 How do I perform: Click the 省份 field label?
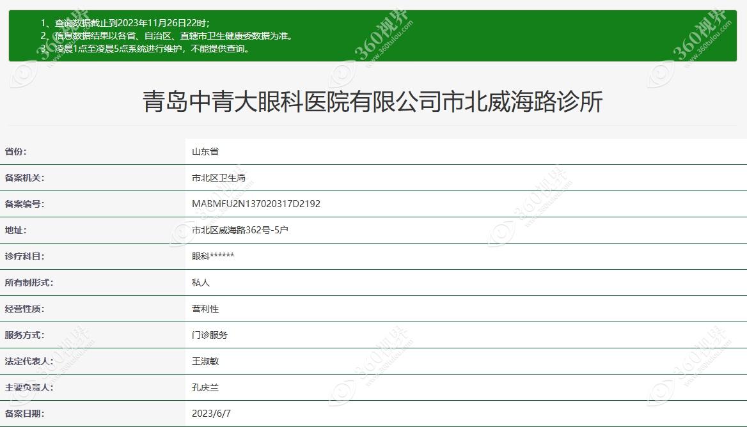[16, 151]
